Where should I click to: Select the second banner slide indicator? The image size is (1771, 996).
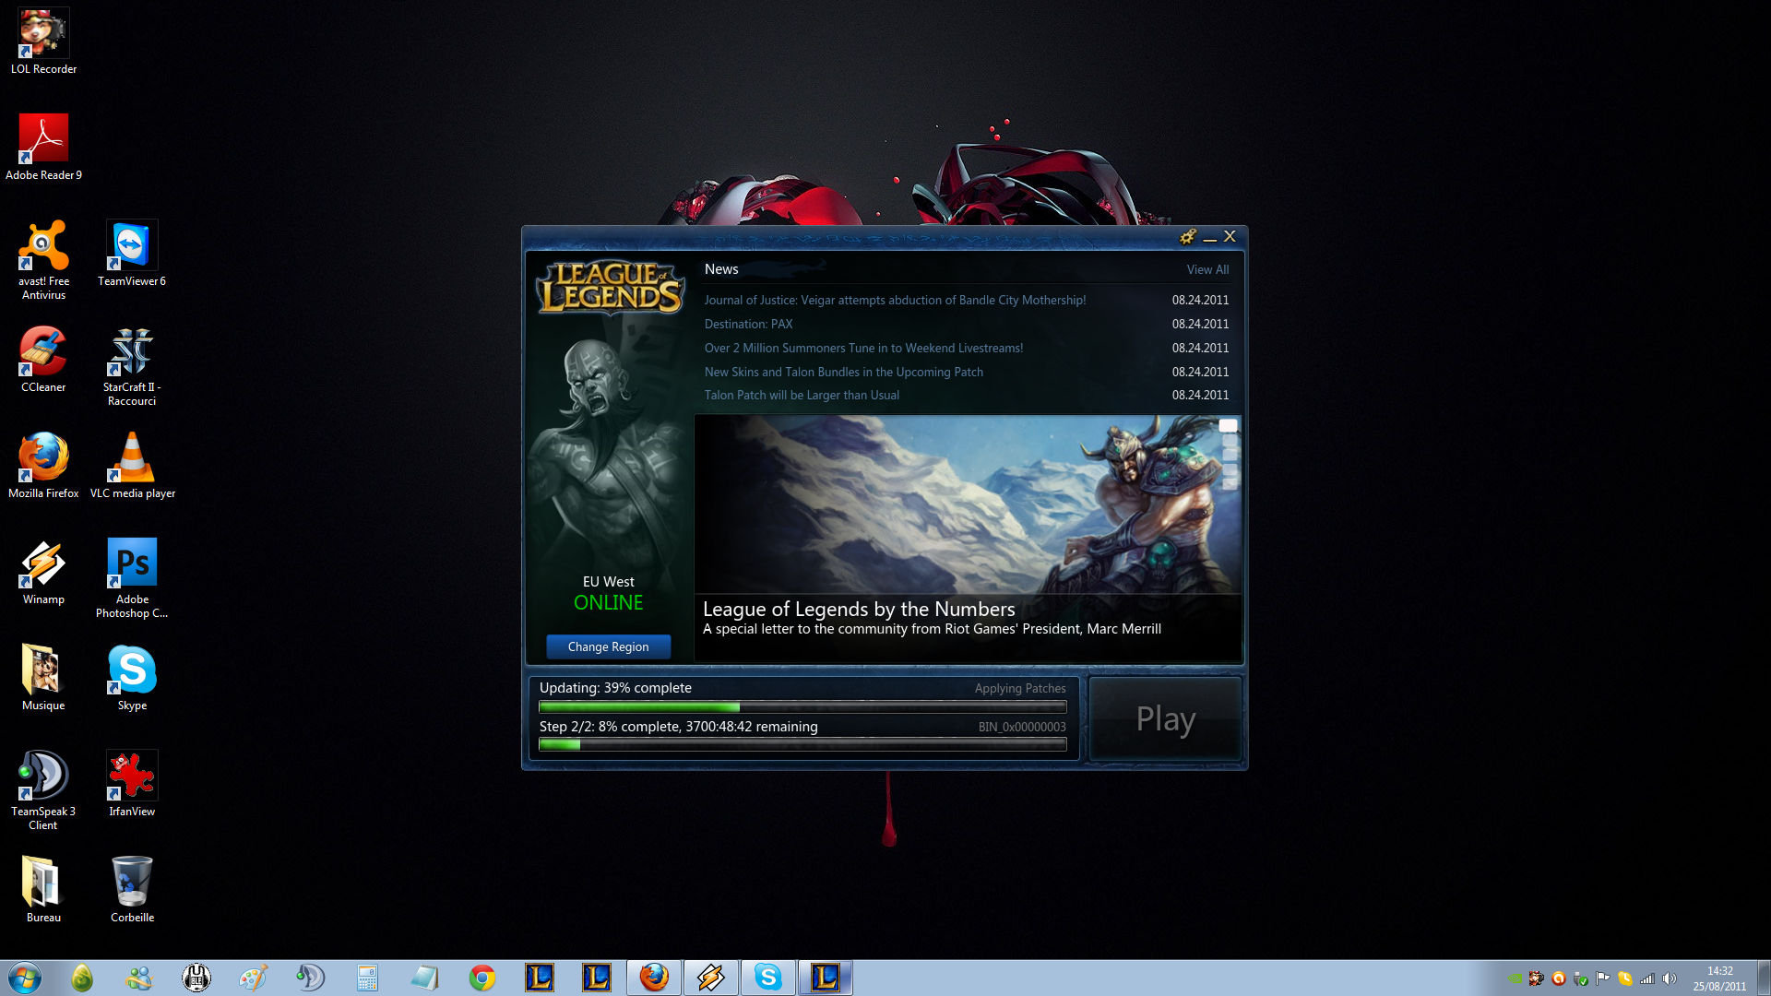[x=1230, y=441]
